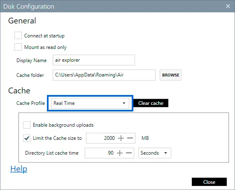Increase cache size with the plus icon
This screenshot has height=190, width=235.
(x=121, y=138)
